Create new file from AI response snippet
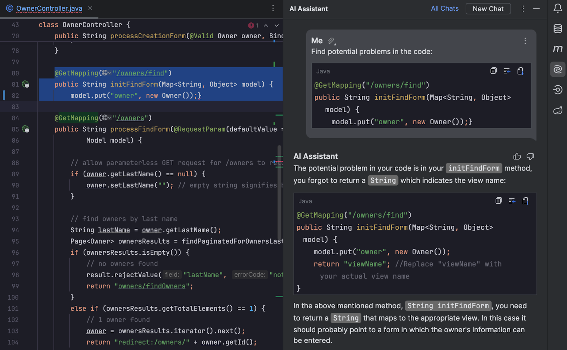 click(526, 201)
